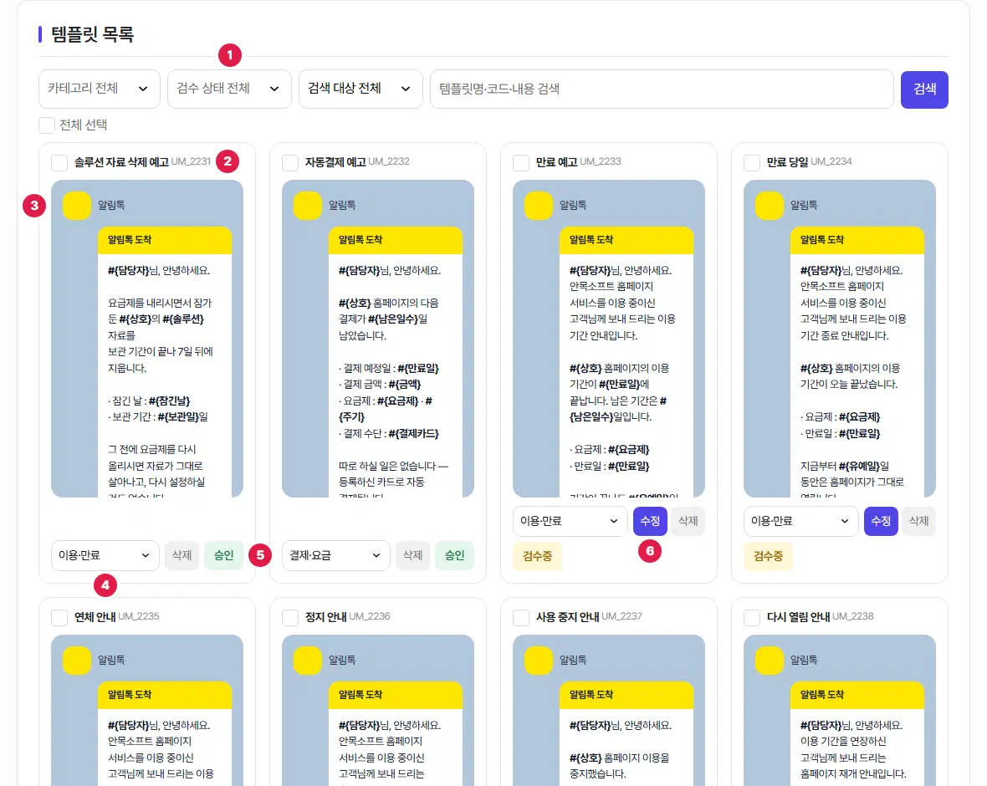
Task: Approve the 자동결제 예고 template
Action: point(454,556)
